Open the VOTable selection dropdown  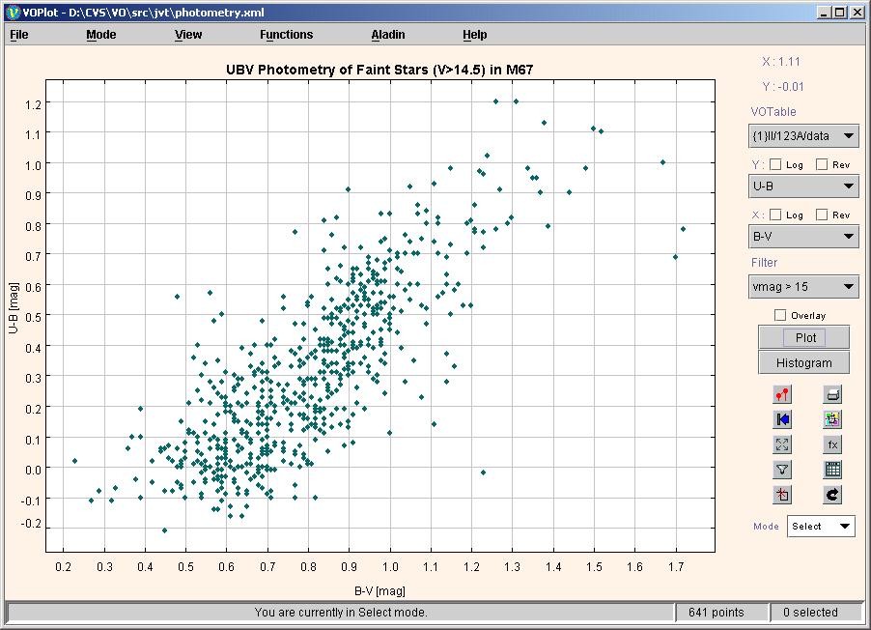[803, 136]
